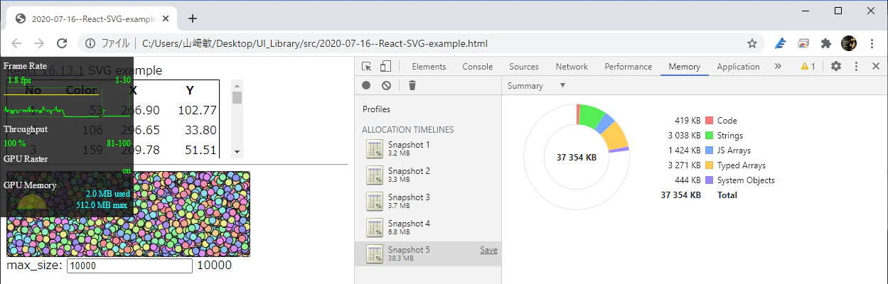Select the Memory tab
The image size is (888, 284).
point(684,67)
